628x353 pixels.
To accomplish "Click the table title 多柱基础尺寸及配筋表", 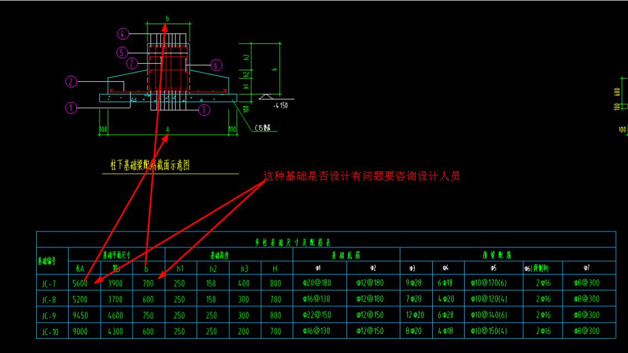I will tap(293, 242).
